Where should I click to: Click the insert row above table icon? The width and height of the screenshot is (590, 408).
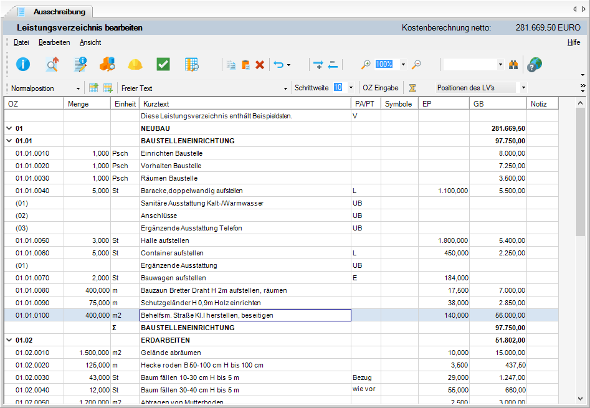coord(93,88)
